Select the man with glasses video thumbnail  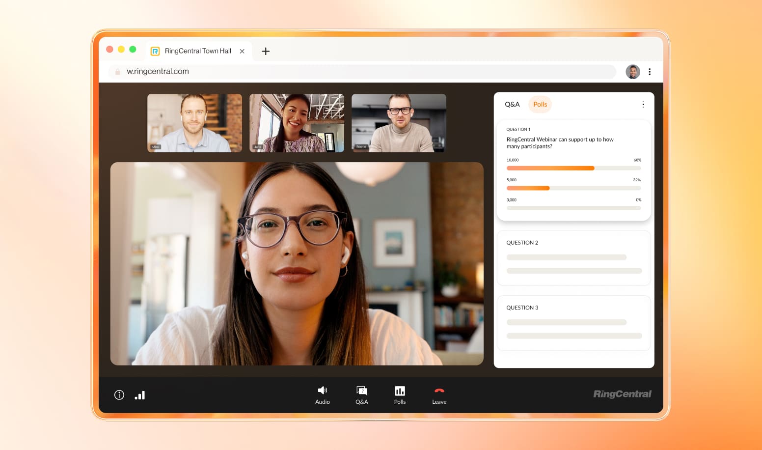[399, 123]
